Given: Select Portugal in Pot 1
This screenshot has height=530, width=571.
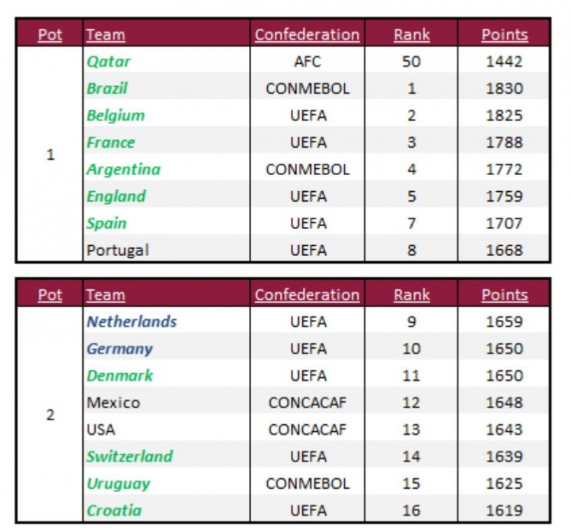Looking at the screenshot, I should click(117, 251).
